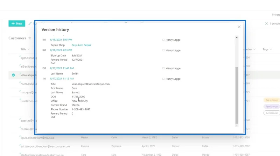280x156 pixels.
Task: Click the Cora first name value in version 1.0
Action: click(x=74, y=88)
